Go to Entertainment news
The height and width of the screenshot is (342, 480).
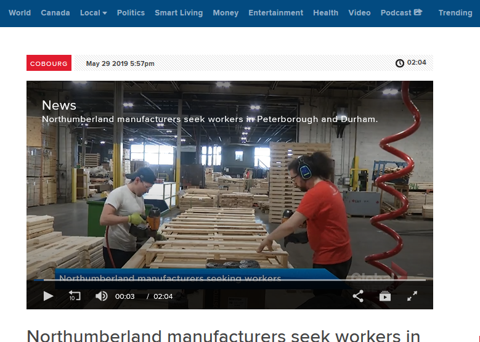tap(276, 13)
